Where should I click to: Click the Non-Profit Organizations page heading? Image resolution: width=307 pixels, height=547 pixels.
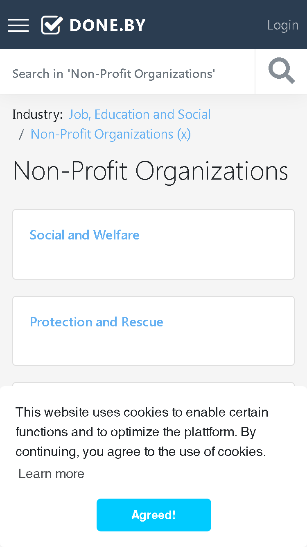pyautogui.click(x=151, y=171)
